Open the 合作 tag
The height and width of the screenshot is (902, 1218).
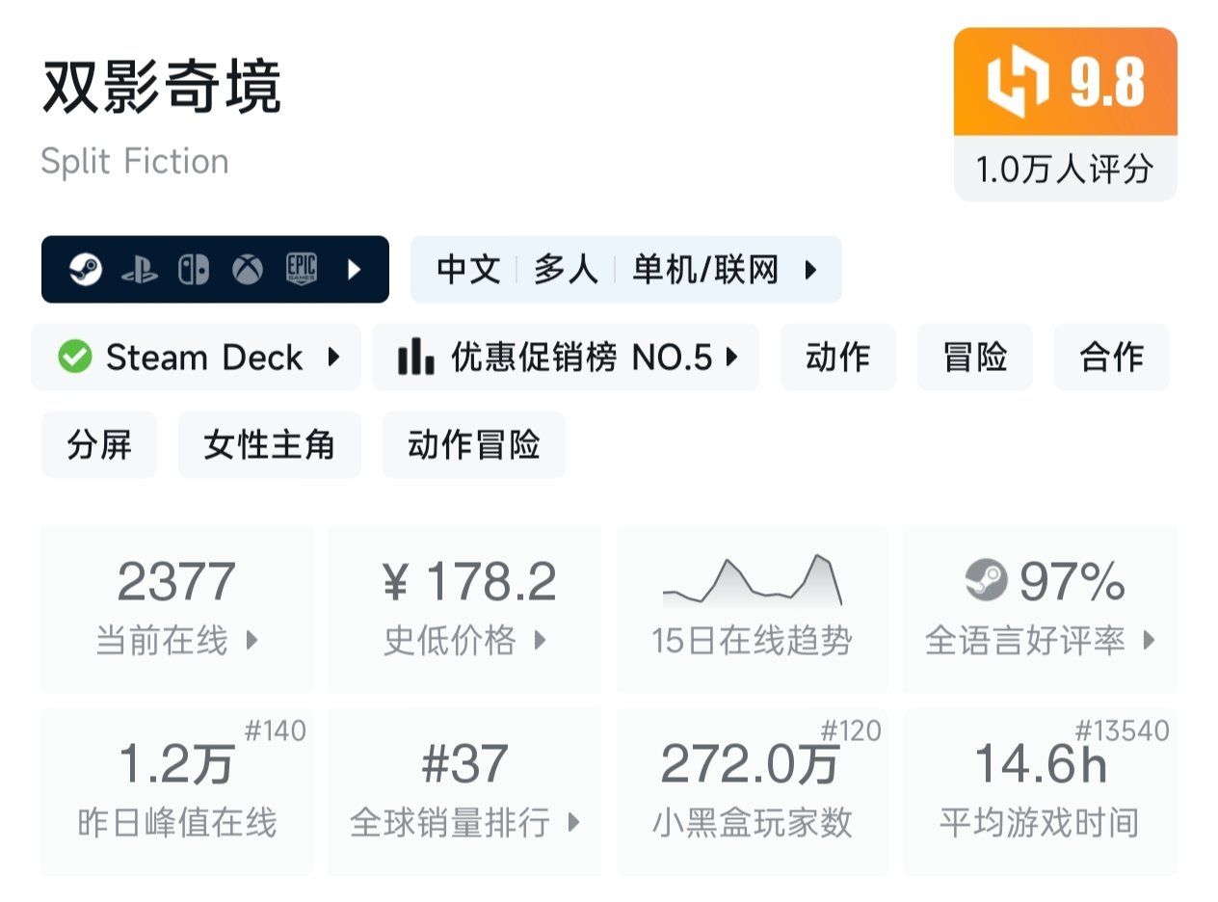[1112, 358]
